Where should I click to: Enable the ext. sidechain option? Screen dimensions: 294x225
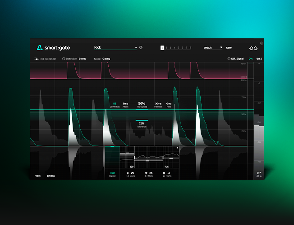pos(48,59)
